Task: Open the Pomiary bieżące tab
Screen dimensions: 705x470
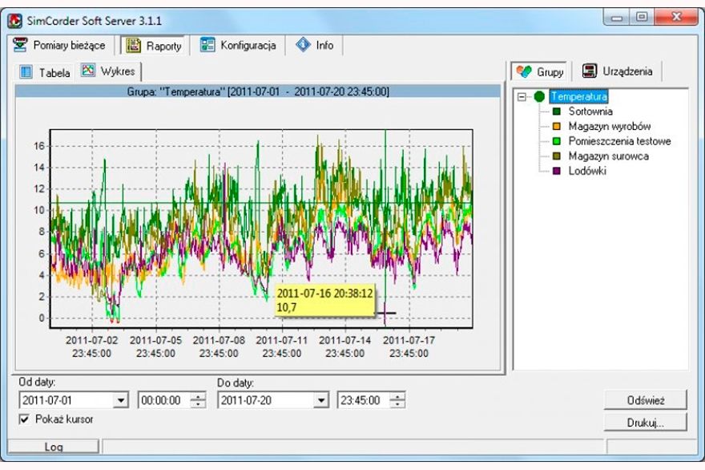Action: 59,45
